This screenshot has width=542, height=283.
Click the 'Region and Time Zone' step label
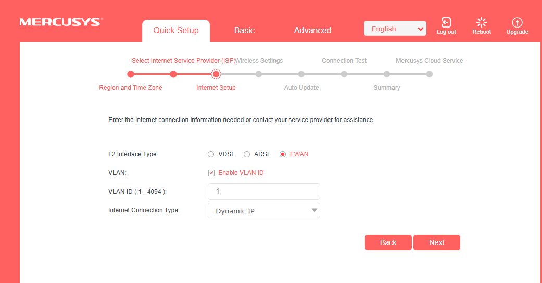point(131,88)
